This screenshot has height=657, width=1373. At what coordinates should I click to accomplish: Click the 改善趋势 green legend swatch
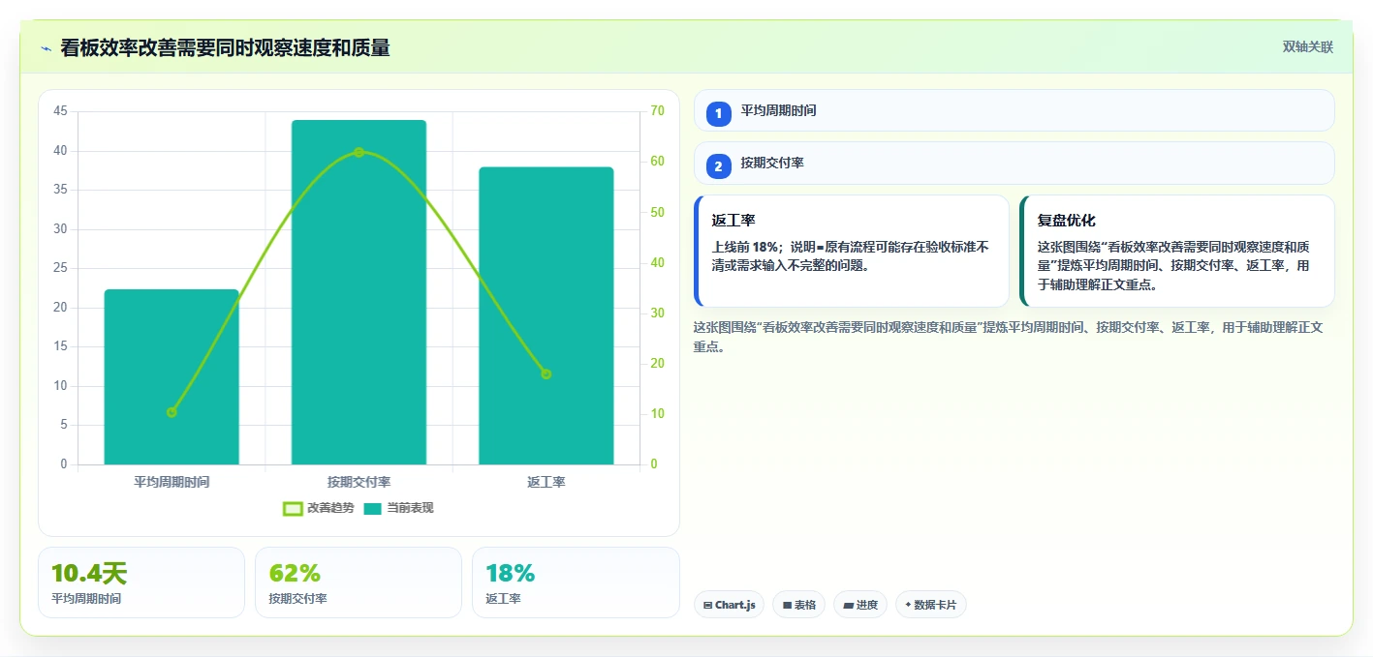point(293,509)
